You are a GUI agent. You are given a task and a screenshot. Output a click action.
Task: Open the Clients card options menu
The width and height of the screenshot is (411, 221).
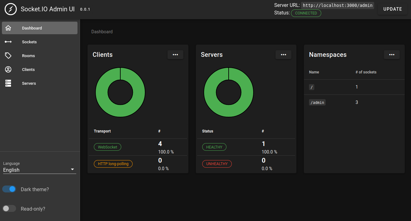coord(175,54)
